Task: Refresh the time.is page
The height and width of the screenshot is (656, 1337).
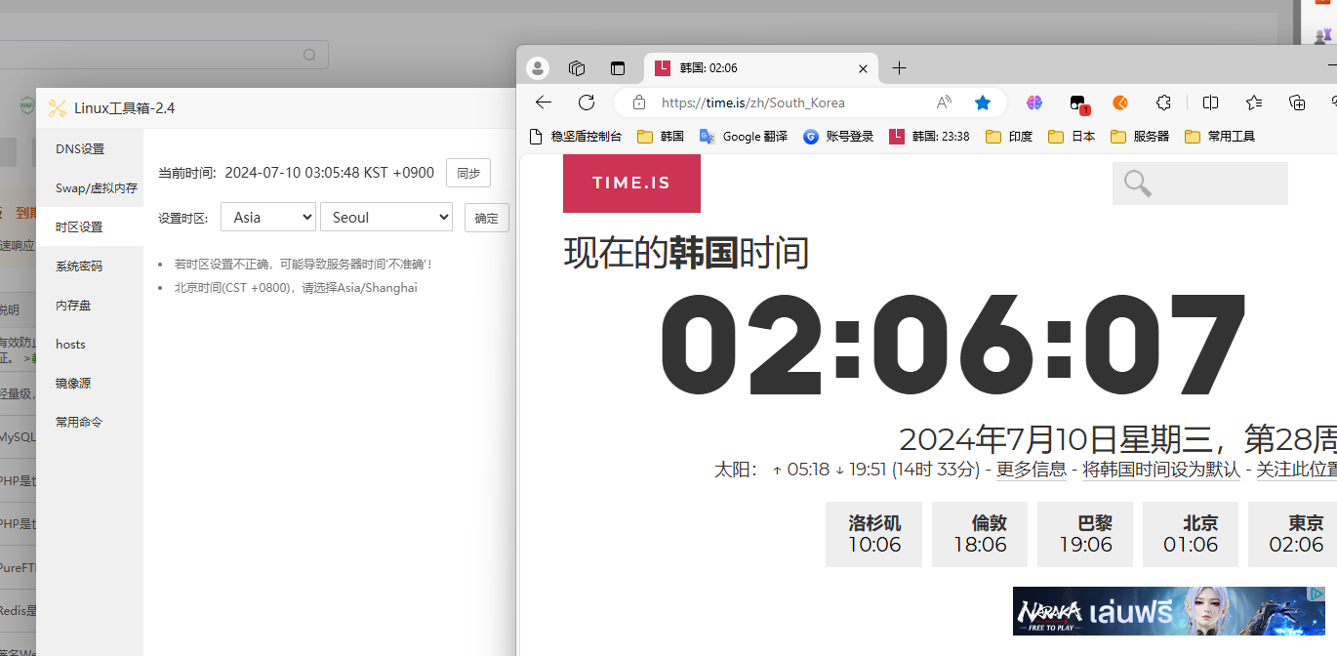Action: click(587, 102)
